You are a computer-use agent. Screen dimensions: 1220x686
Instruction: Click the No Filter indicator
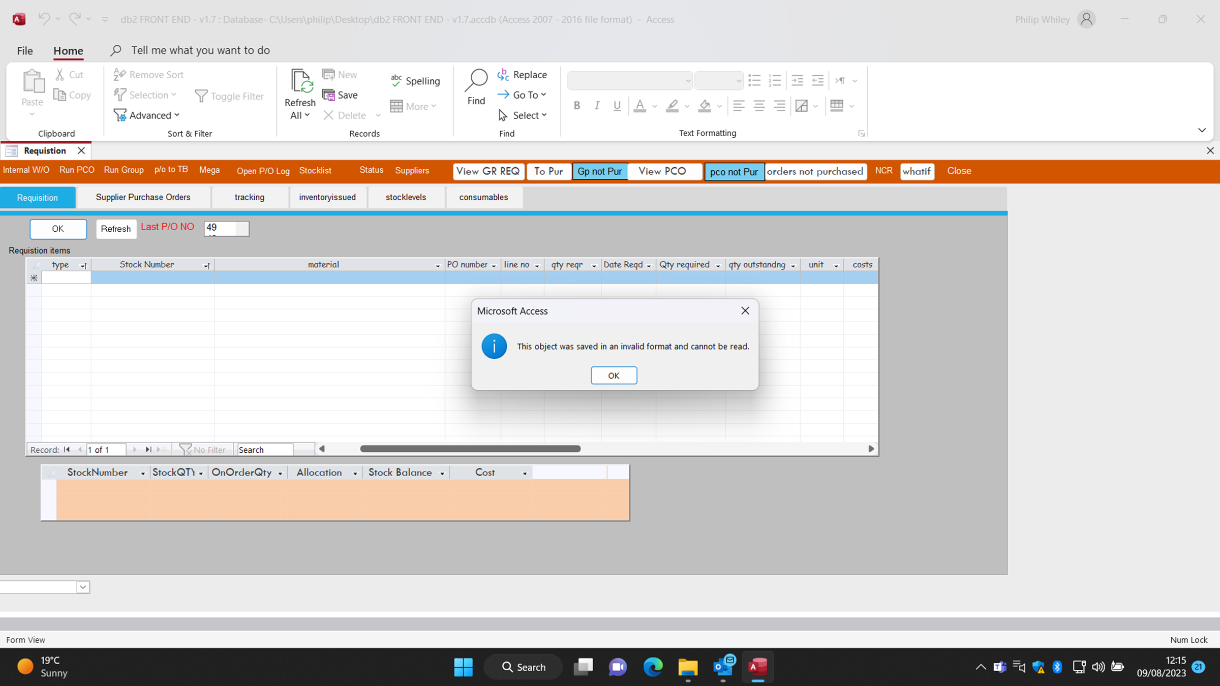(x=203, y=450)
